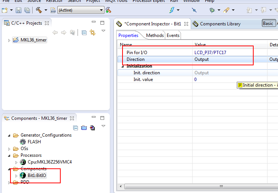The height and width of the screenshot is (193, 278).
Task: Click the Save All toolbar icon
Action: pos(27,10)
